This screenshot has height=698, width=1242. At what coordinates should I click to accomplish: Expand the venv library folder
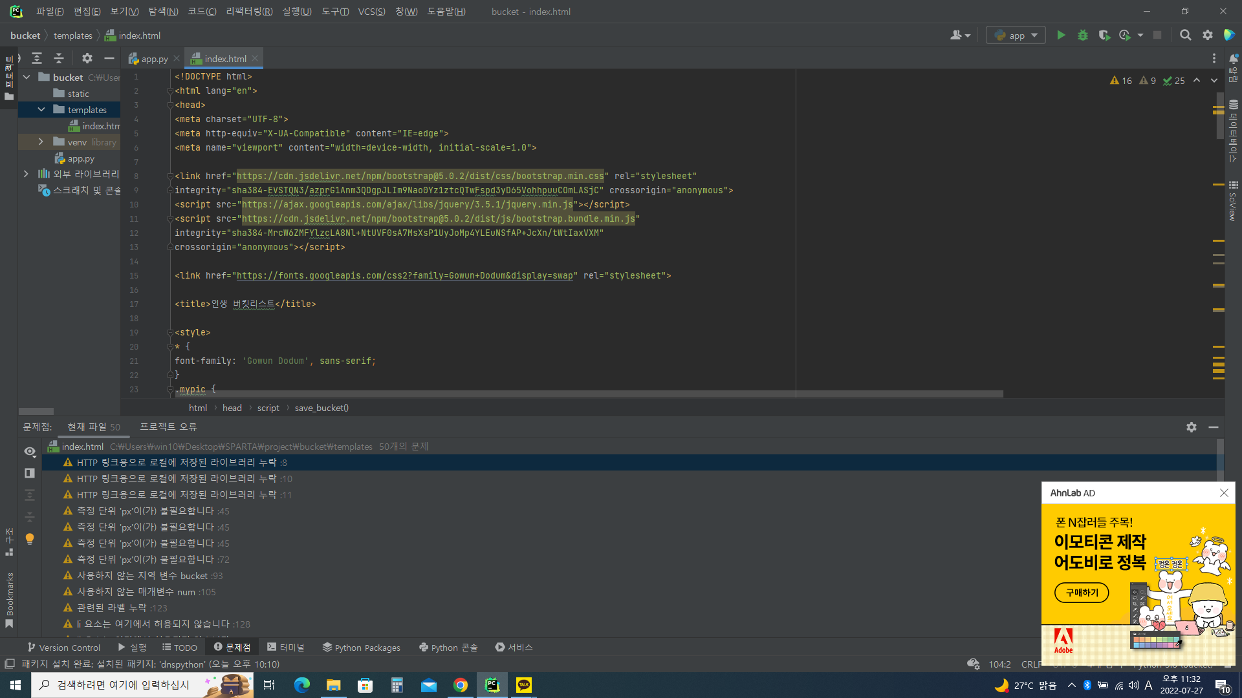click(x=41, y=142)
